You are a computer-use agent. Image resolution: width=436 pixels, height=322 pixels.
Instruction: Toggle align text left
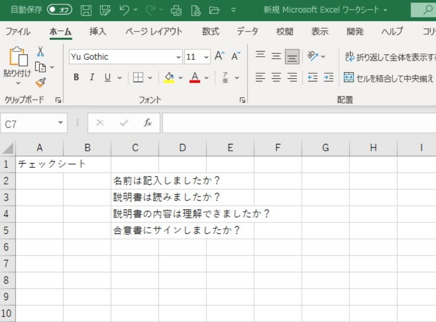(x=260, y=77)
